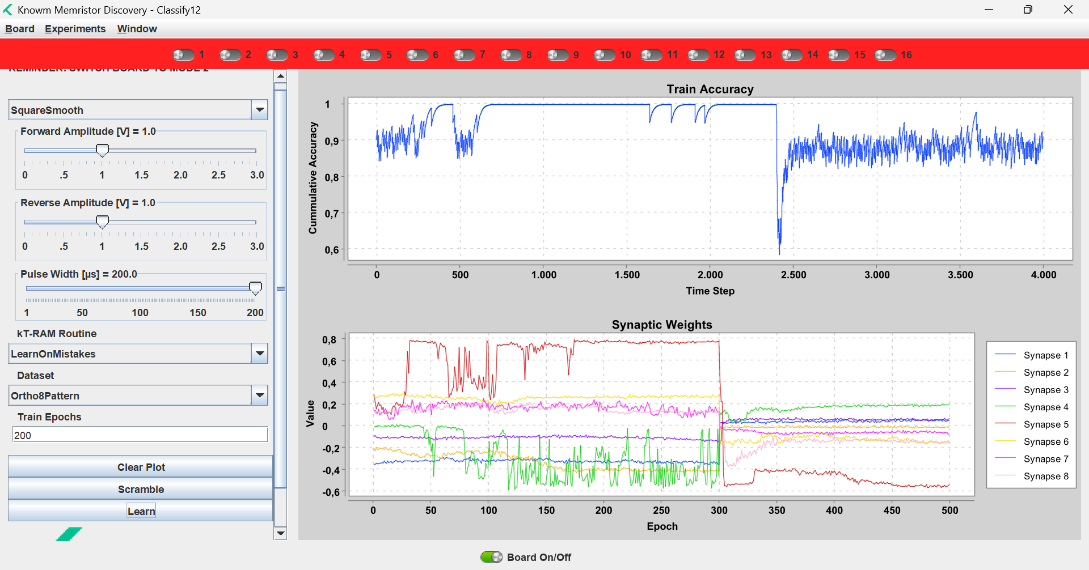The width and height of the screenshot is (1089, 570).
Task: Click the Epoch axis label
Action: click(x=662, y=526)
